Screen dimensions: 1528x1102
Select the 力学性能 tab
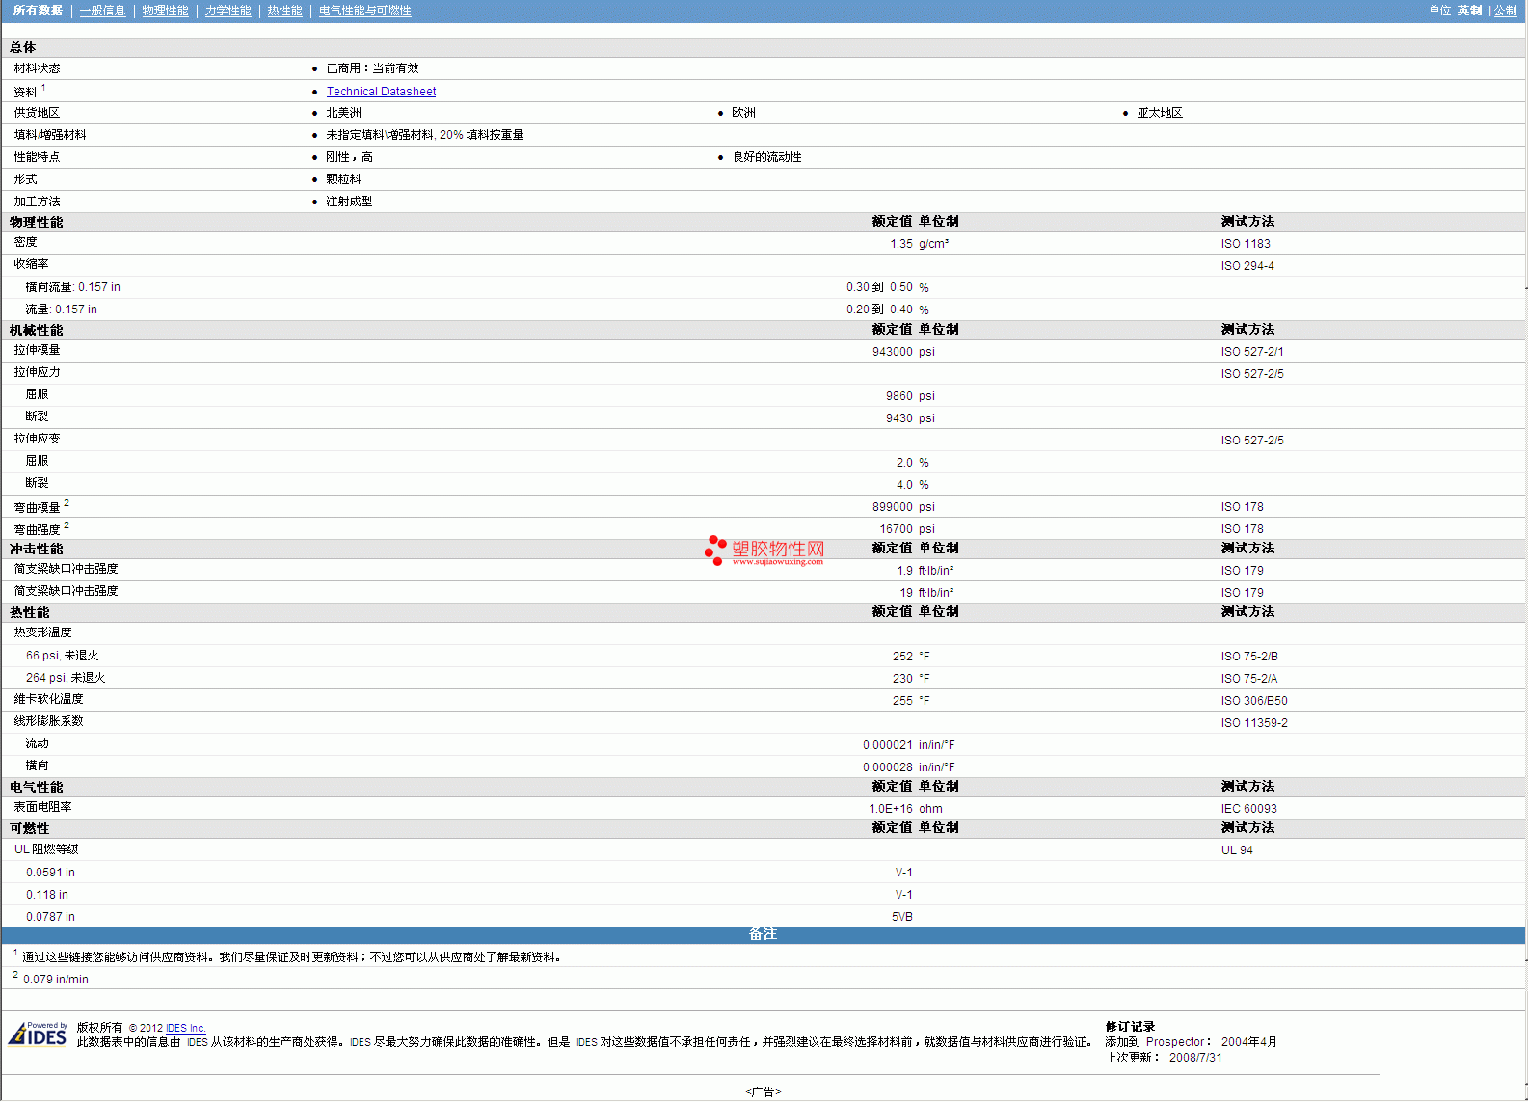[x=228, y=11]
